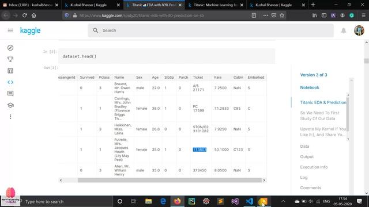Bookmark this page with the star
Screen dimensions: 369x207
(x=282, y=16)
